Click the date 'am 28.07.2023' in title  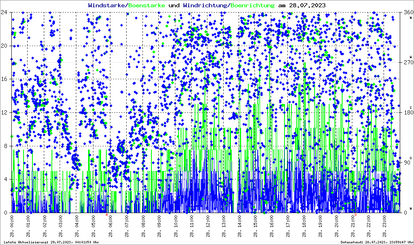click(x=302, y=5)
